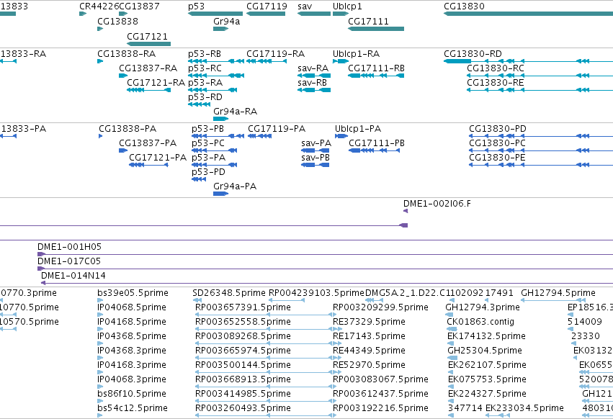Click the CR44226 gene arrow
The image size is (613, 419).
coord(83,14)
